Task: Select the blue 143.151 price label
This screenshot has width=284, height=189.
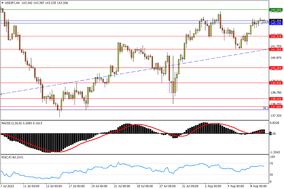Action: (x=276, y=24)
